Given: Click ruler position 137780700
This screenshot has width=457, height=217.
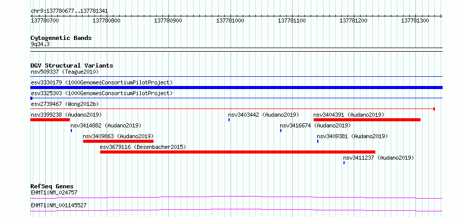Looking at the screenshot, I should (x=45, y=20).
